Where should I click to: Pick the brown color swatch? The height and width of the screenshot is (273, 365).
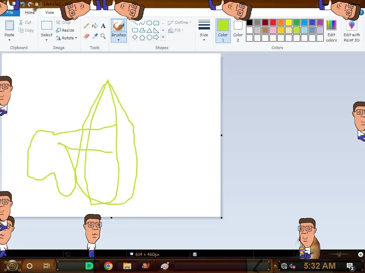click(x=265, y=30)
